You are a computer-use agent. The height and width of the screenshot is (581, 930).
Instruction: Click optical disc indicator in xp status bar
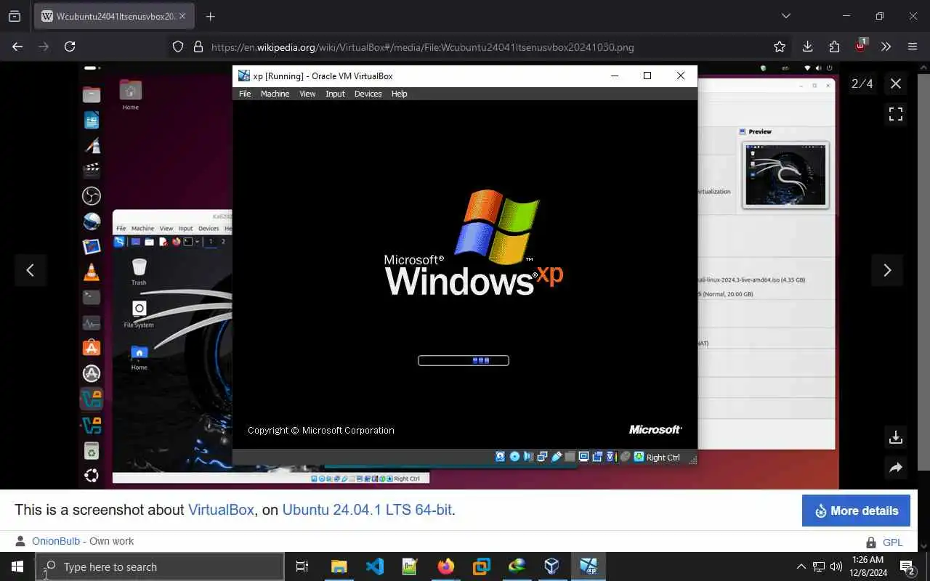pos(514,457)
